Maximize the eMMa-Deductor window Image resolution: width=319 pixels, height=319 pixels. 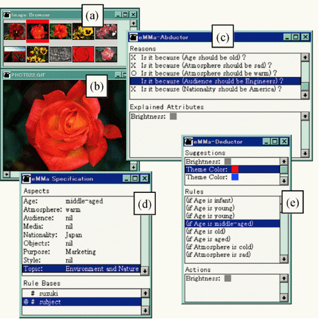pos(275,141)
